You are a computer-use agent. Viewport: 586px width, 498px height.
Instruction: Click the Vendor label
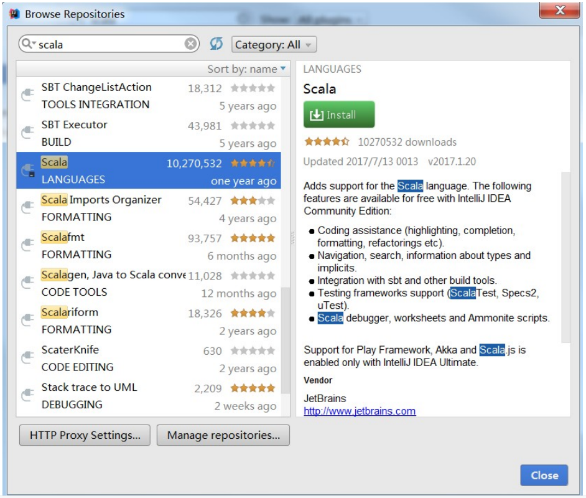point(318,380)
